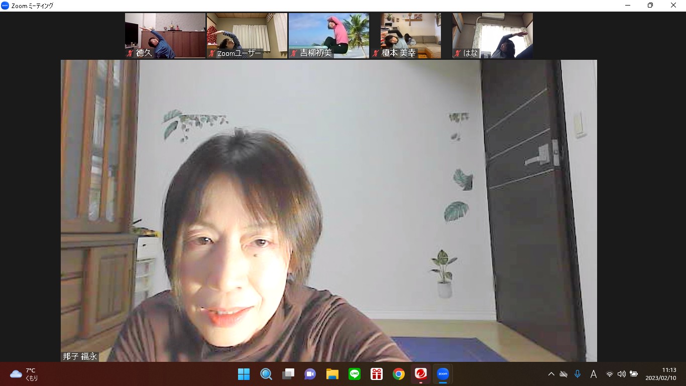Open the Teams Chat taskbar icon
Screen dimensions: 686x386
coord(310,374)
